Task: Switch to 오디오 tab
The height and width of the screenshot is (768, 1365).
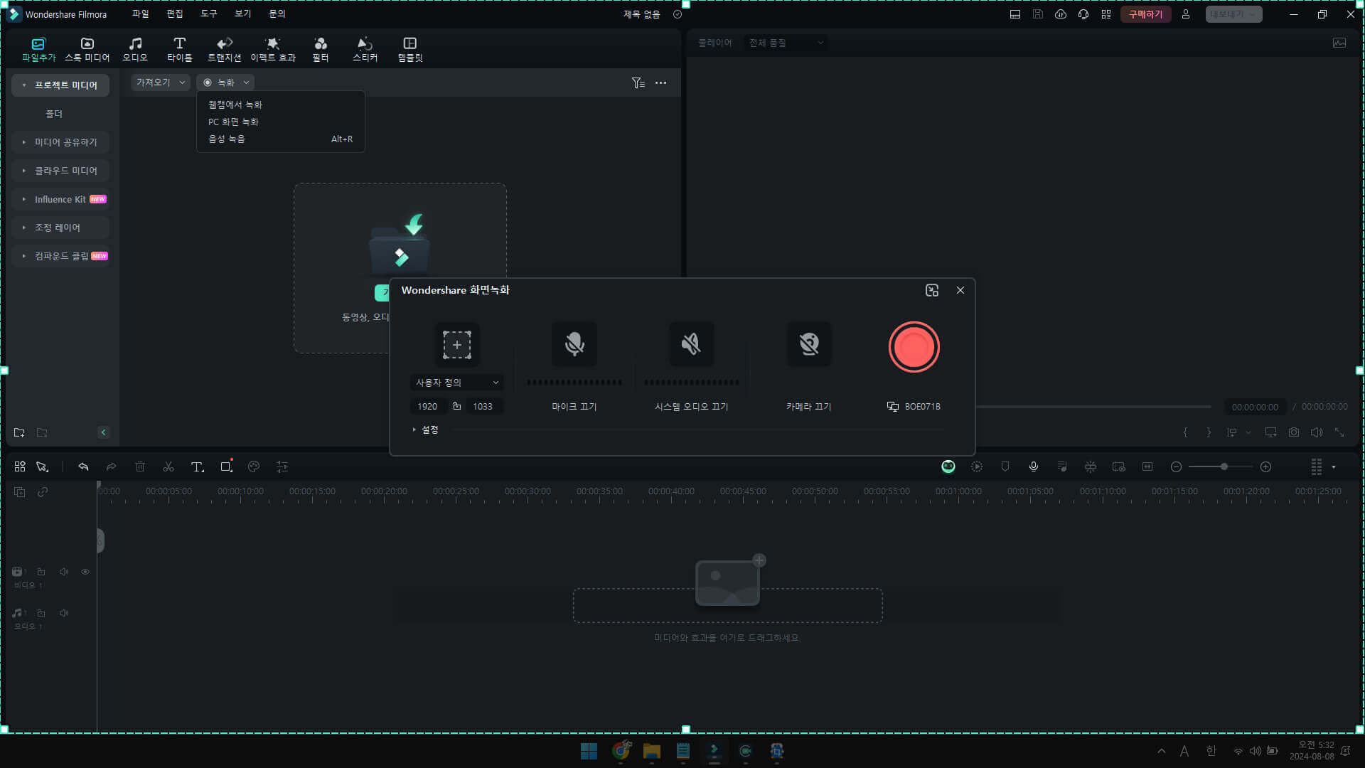Action: click(x=135, y=50)
